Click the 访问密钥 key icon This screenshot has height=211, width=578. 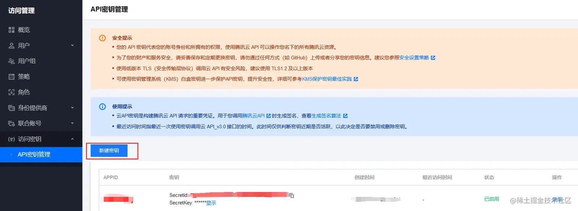[x=11, y=139]
